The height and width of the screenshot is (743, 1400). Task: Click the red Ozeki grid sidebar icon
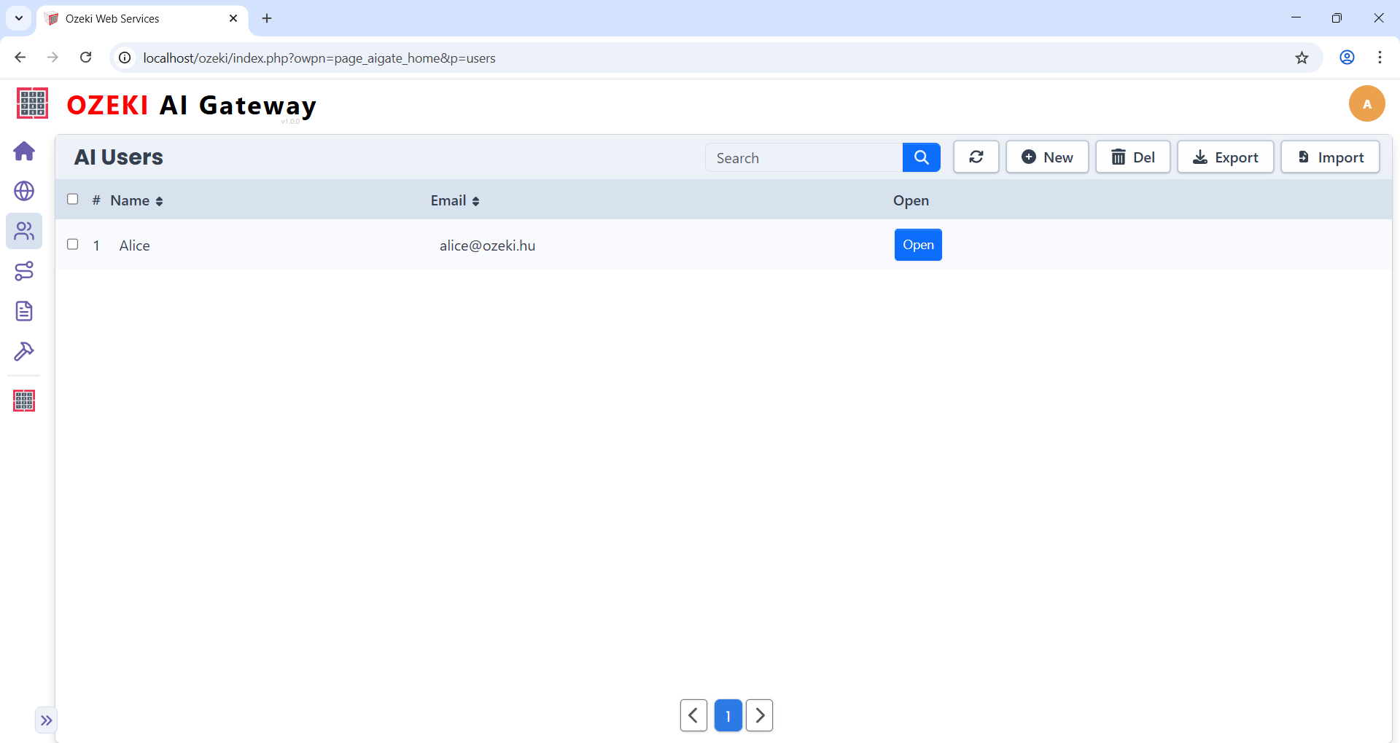tap(24, 401)
